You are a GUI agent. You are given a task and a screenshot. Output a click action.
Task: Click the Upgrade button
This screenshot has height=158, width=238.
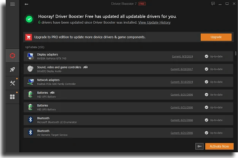pyautogui.click(x=216, y=37)
